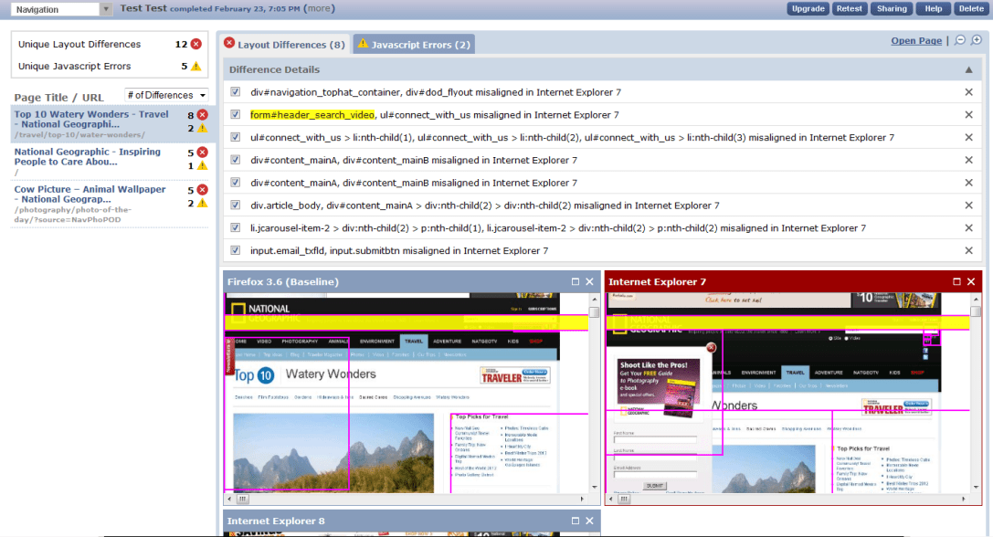Open the Sharing button
The image size is (993, 537).
point(892,9)
